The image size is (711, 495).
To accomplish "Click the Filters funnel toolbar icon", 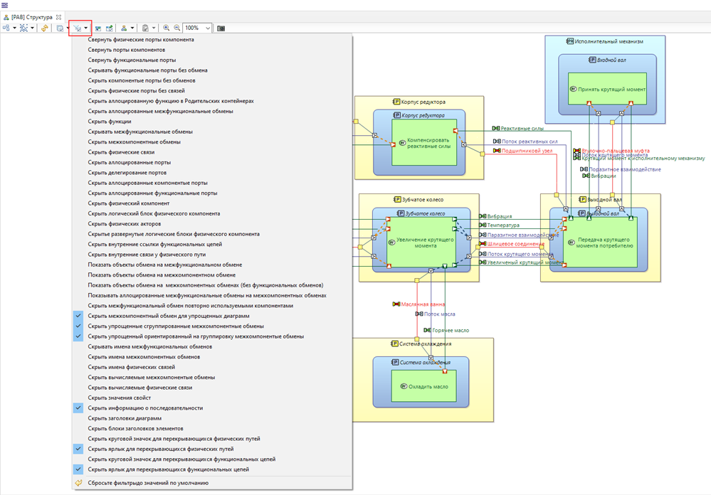I will click(75, 28).
